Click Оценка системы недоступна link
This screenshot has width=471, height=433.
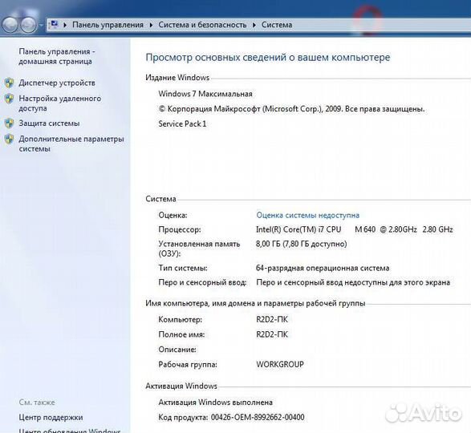pos(308,215)
